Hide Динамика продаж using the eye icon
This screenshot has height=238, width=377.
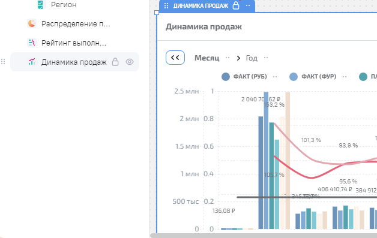[130, 62]
